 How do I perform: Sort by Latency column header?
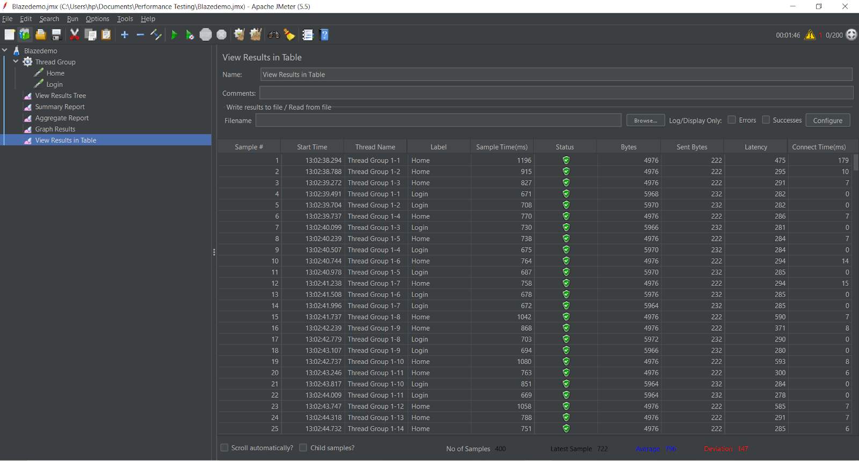(x=756, y=147)
